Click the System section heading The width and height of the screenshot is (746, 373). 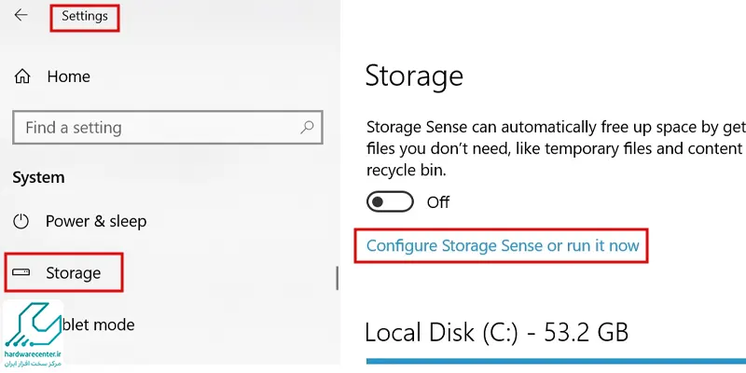point(38,177)
